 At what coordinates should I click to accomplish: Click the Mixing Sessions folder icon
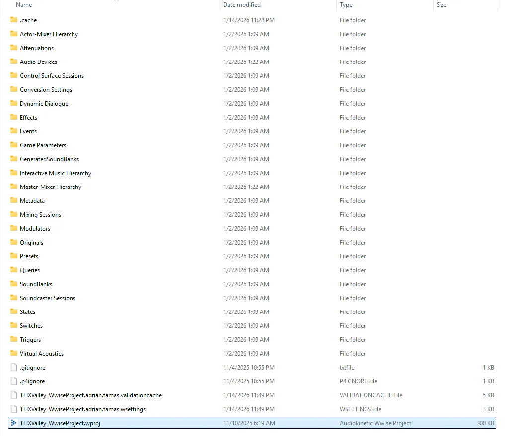(14, 214)
